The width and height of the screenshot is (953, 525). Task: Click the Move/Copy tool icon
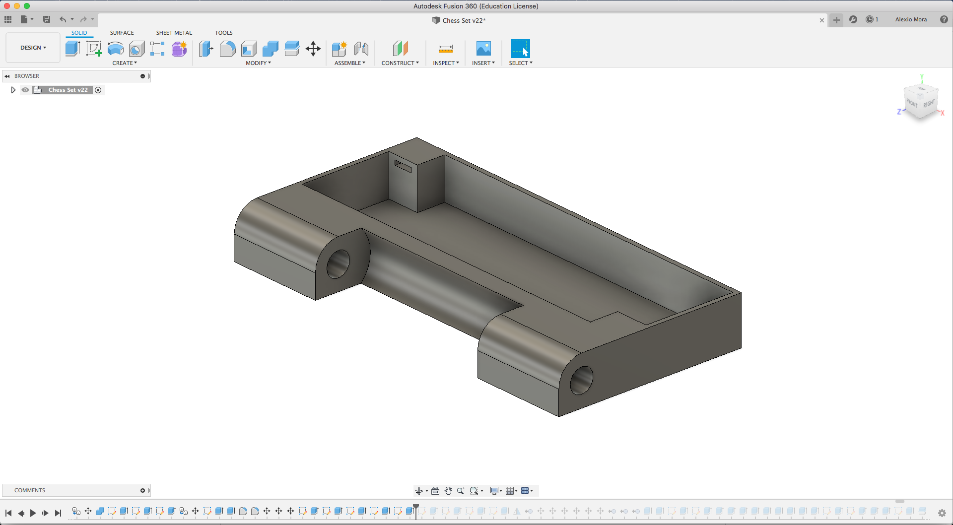click(x=313, y=49)
